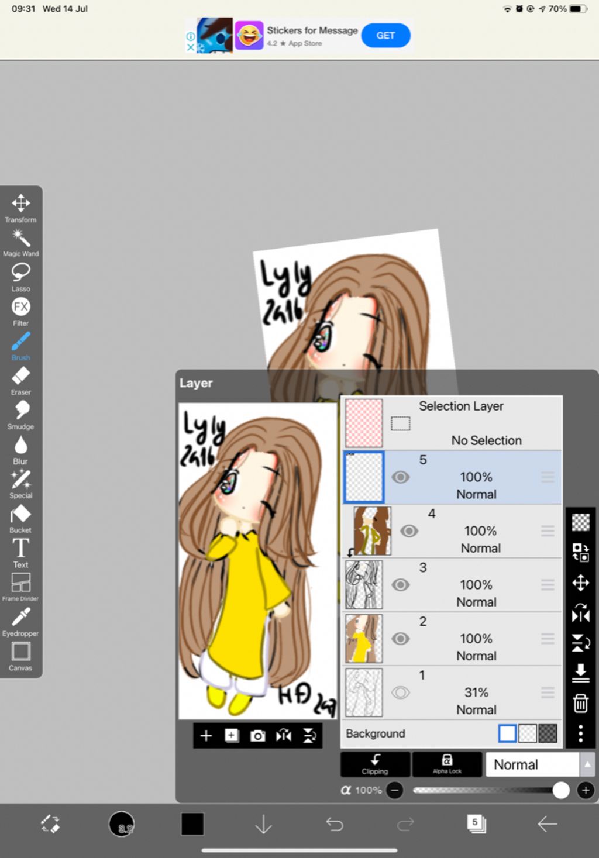The height and width of the screenshot is (858, 599).
Task: Select the Eraser tool
Action: (x=20, y=380)
